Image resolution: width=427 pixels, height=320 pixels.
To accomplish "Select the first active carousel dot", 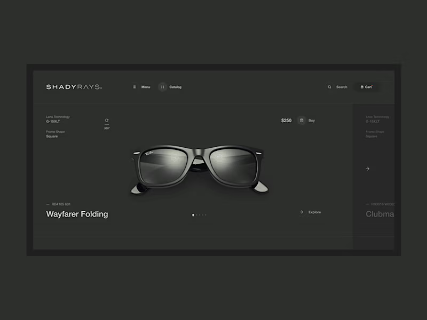I will [193, 215].
